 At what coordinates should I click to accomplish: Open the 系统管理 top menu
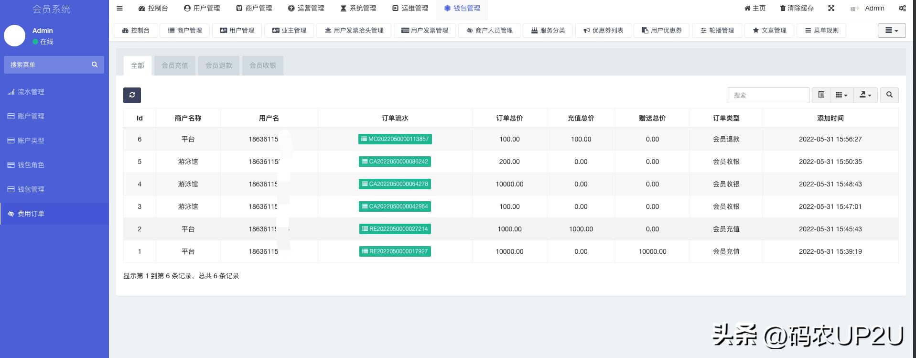pyautogui.click(x=358, y=8)
